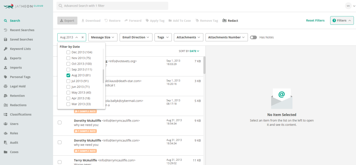
Task: Open the Tags filter dropdown
Action: point(163,37)
